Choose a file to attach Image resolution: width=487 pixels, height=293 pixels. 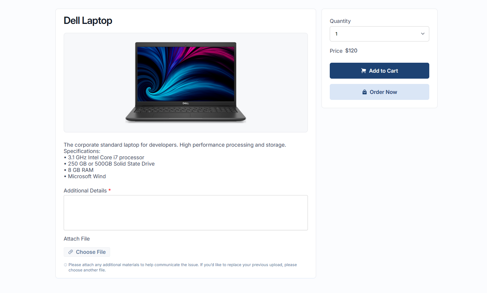(x=87, y=252)
